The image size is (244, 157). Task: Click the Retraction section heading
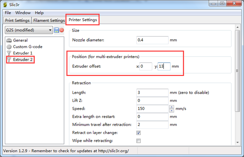[x=81, y=83]
